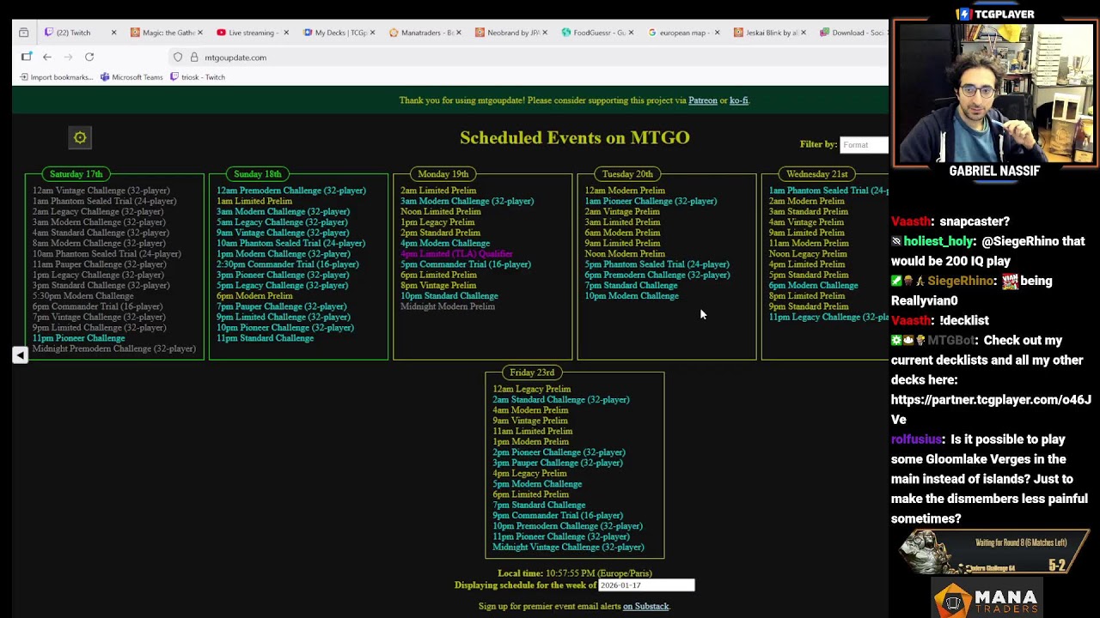
Task: Click Friday's 9pm Commander Trial (16-player)
Action: 558,516
